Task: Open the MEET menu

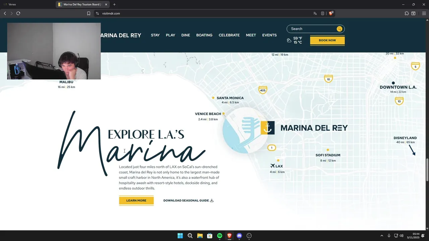Action: [x=251, y=35]
